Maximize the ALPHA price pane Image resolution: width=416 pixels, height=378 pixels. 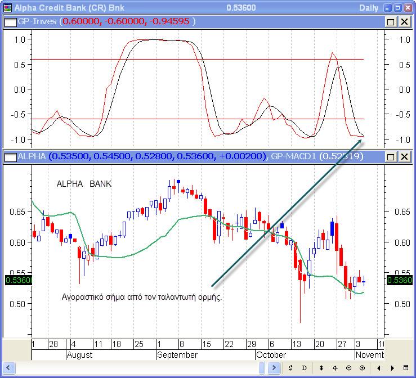(x=391, y=157)
